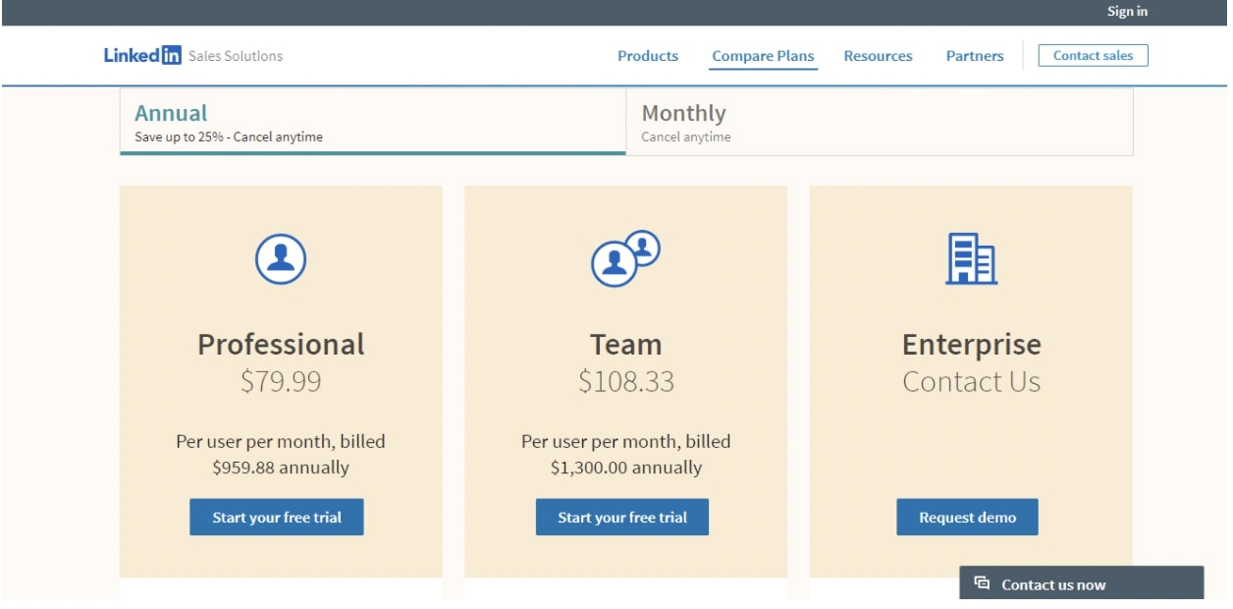Click the $1,300.00 annually text

625,468
